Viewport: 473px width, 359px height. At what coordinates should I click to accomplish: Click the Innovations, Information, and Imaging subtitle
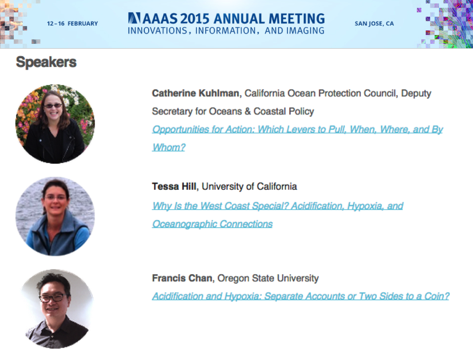click(226, 31)
